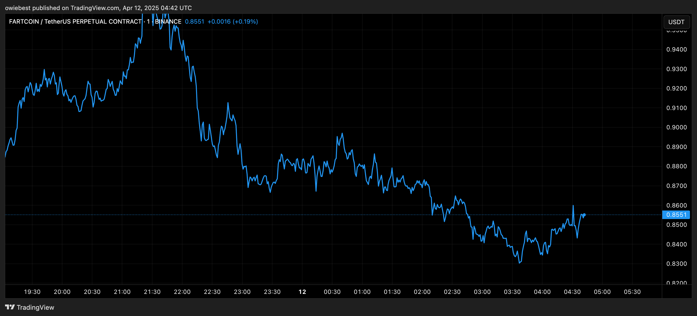Viewport: 697px width, 316px height.
Task: Click the 21:00 time axis label
Action: click(x=122, y=292)
